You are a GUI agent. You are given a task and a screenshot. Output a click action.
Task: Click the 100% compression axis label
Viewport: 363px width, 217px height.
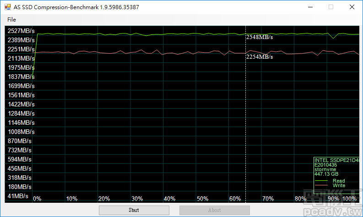click(x=349, y=199)
